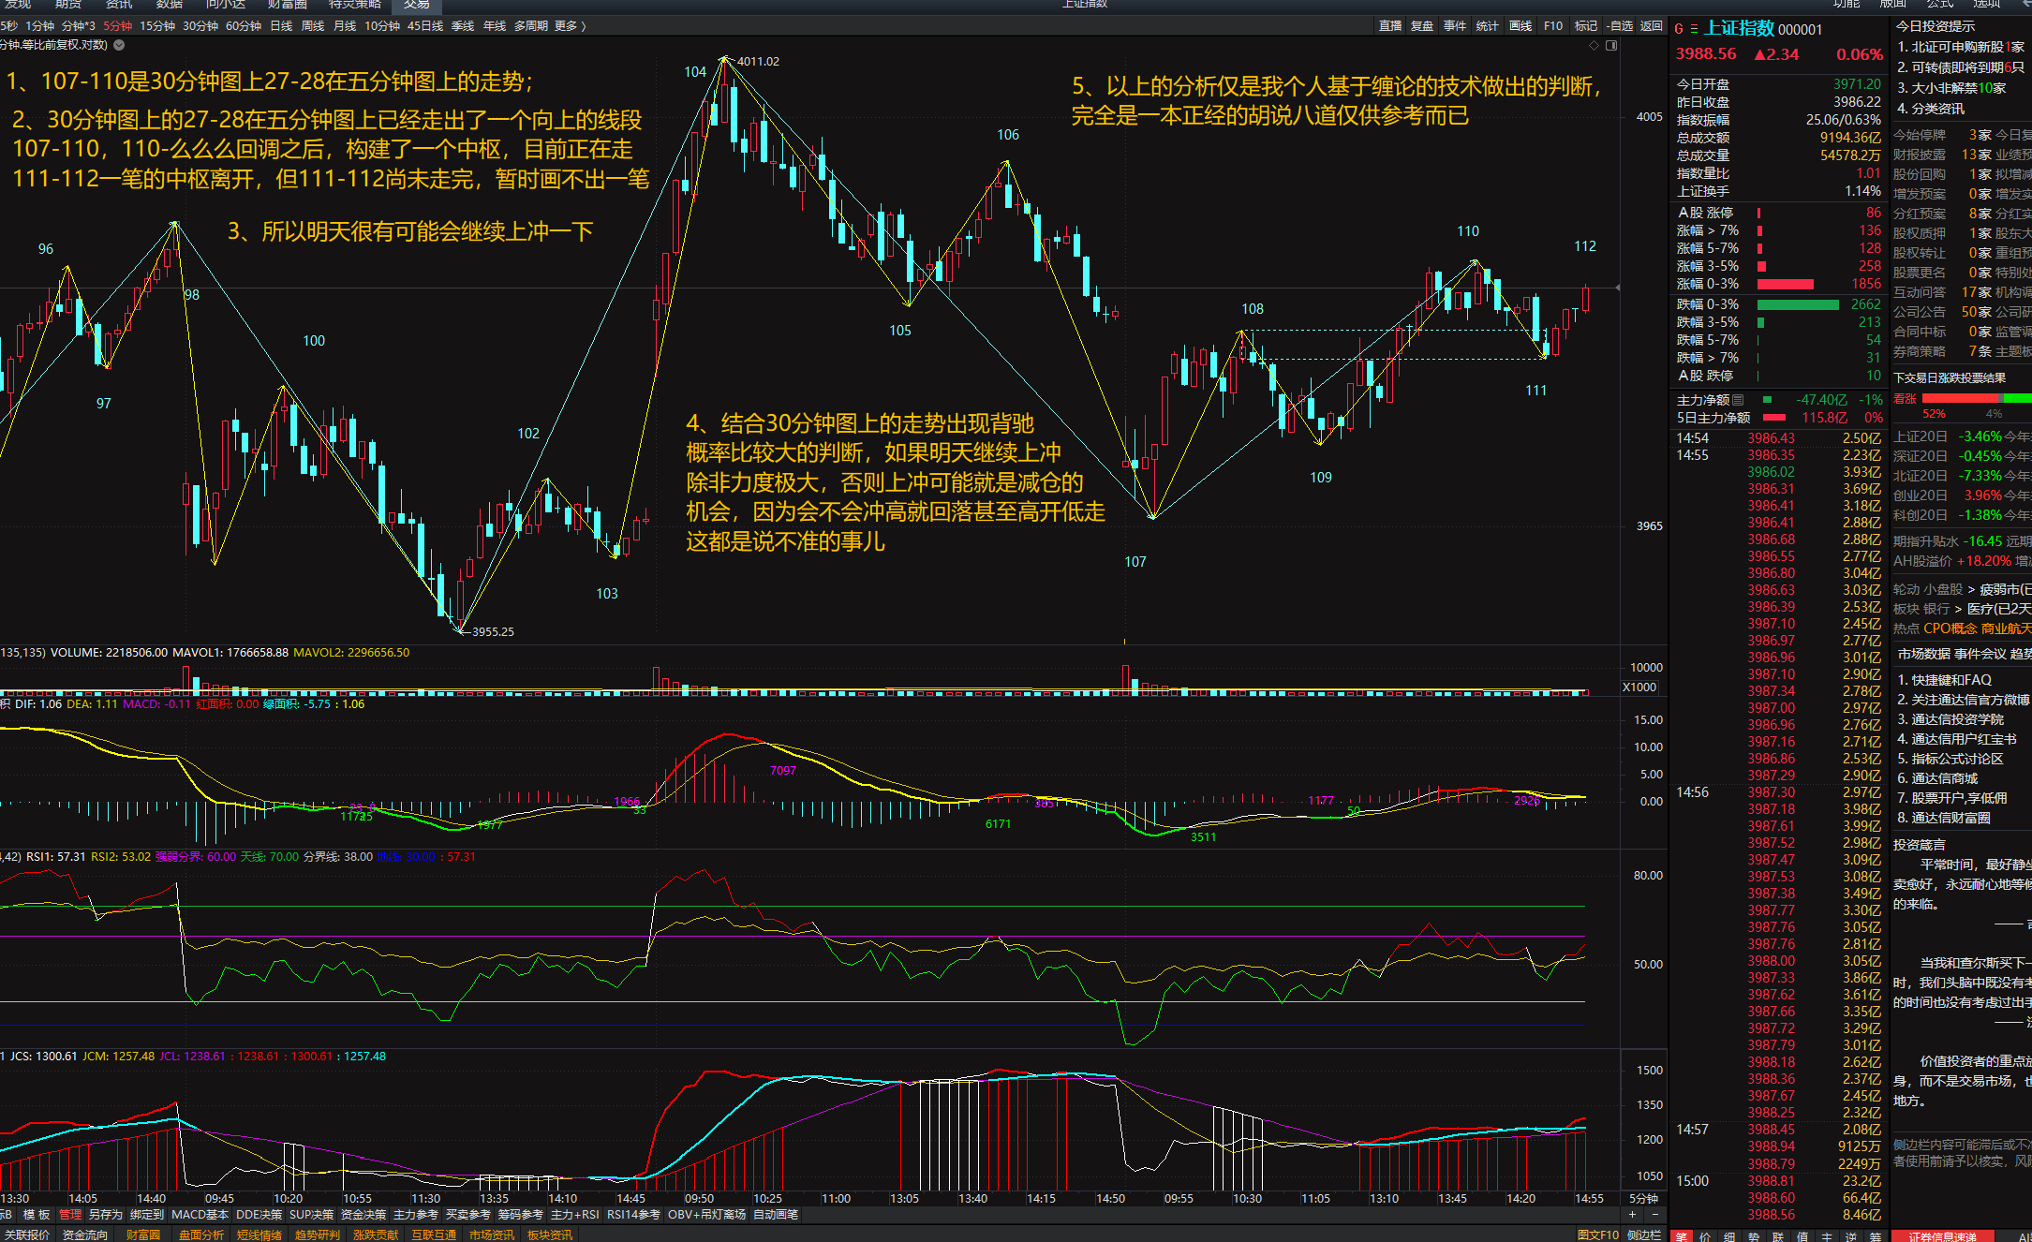The height and width of the screenshot is (1242, 2032).
Task: Click the 复盘 toolbar button
Action: click(x=1422, y=26)
